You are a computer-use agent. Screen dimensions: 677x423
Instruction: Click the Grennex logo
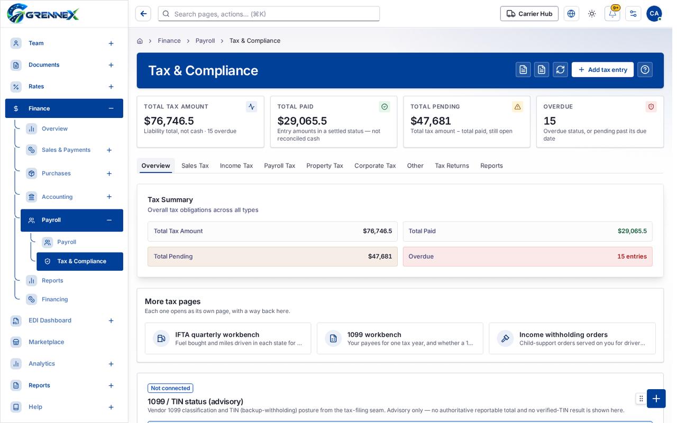pyautogui.click(x=43, y=13)
